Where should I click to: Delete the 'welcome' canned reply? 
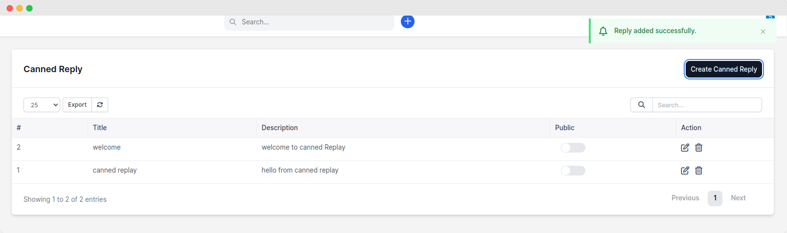[x=699, y=148]
